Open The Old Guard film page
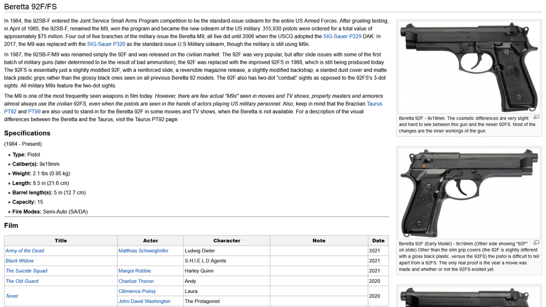This screenshot has width=546, height=307. (x=22, y=281)
